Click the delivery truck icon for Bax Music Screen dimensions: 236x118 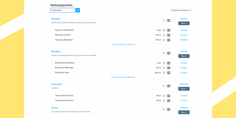click(x=164, y=53)
